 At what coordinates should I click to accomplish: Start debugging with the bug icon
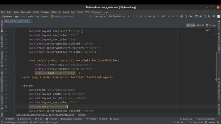(x=141, y=17)
